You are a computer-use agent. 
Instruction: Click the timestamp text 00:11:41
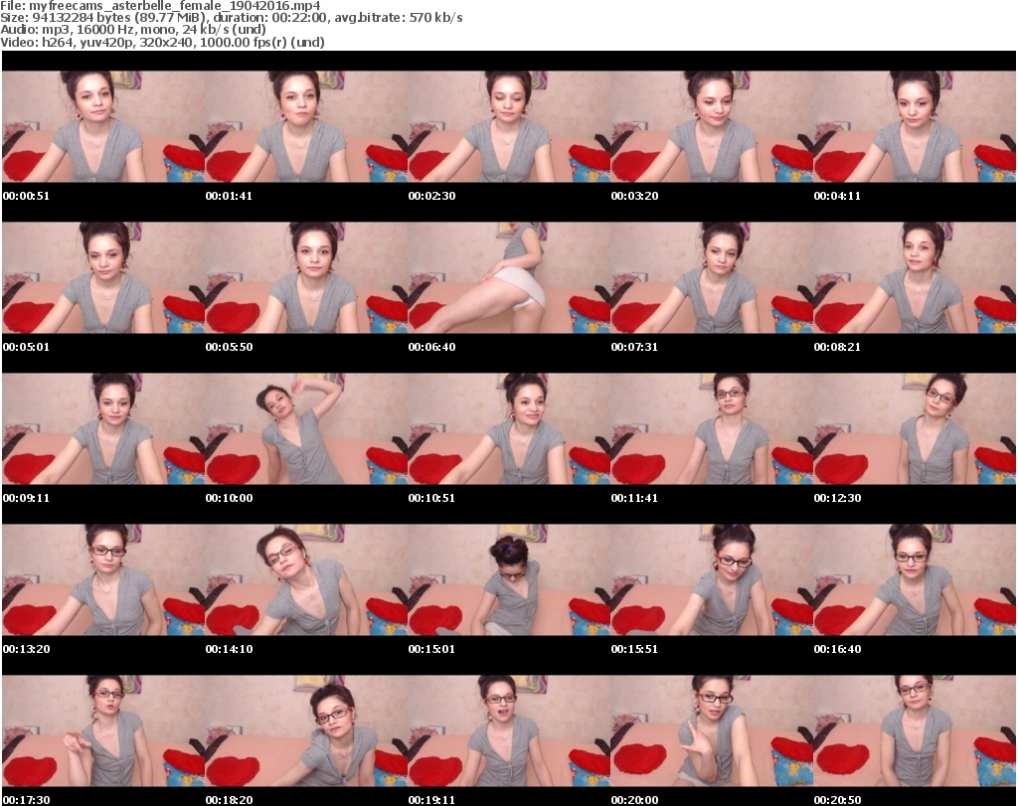coord(634,498)
